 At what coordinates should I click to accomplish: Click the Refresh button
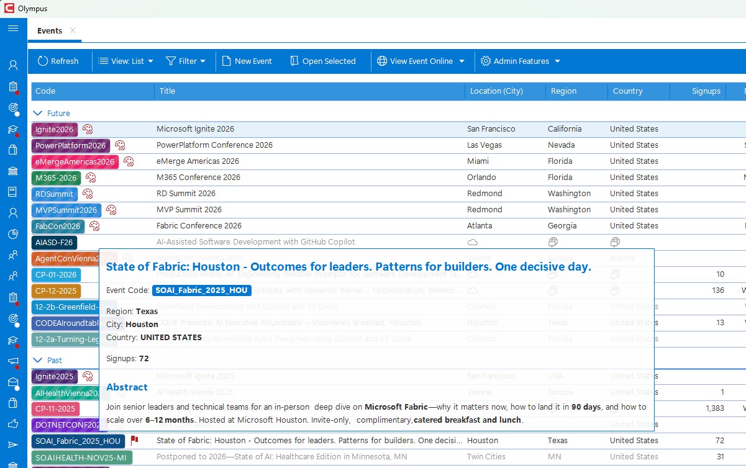[x=58, y=61]
